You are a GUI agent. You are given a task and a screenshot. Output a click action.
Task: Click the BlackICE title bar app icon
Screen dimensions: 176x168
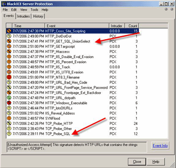click(4, 4)
